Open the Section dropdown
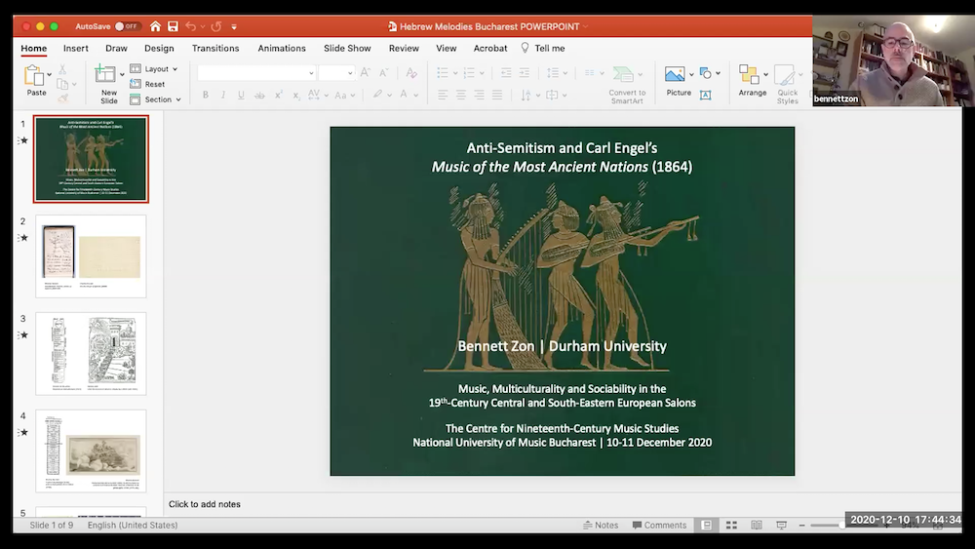This screenshot has width=975, height=549. [x=155, y=99]
